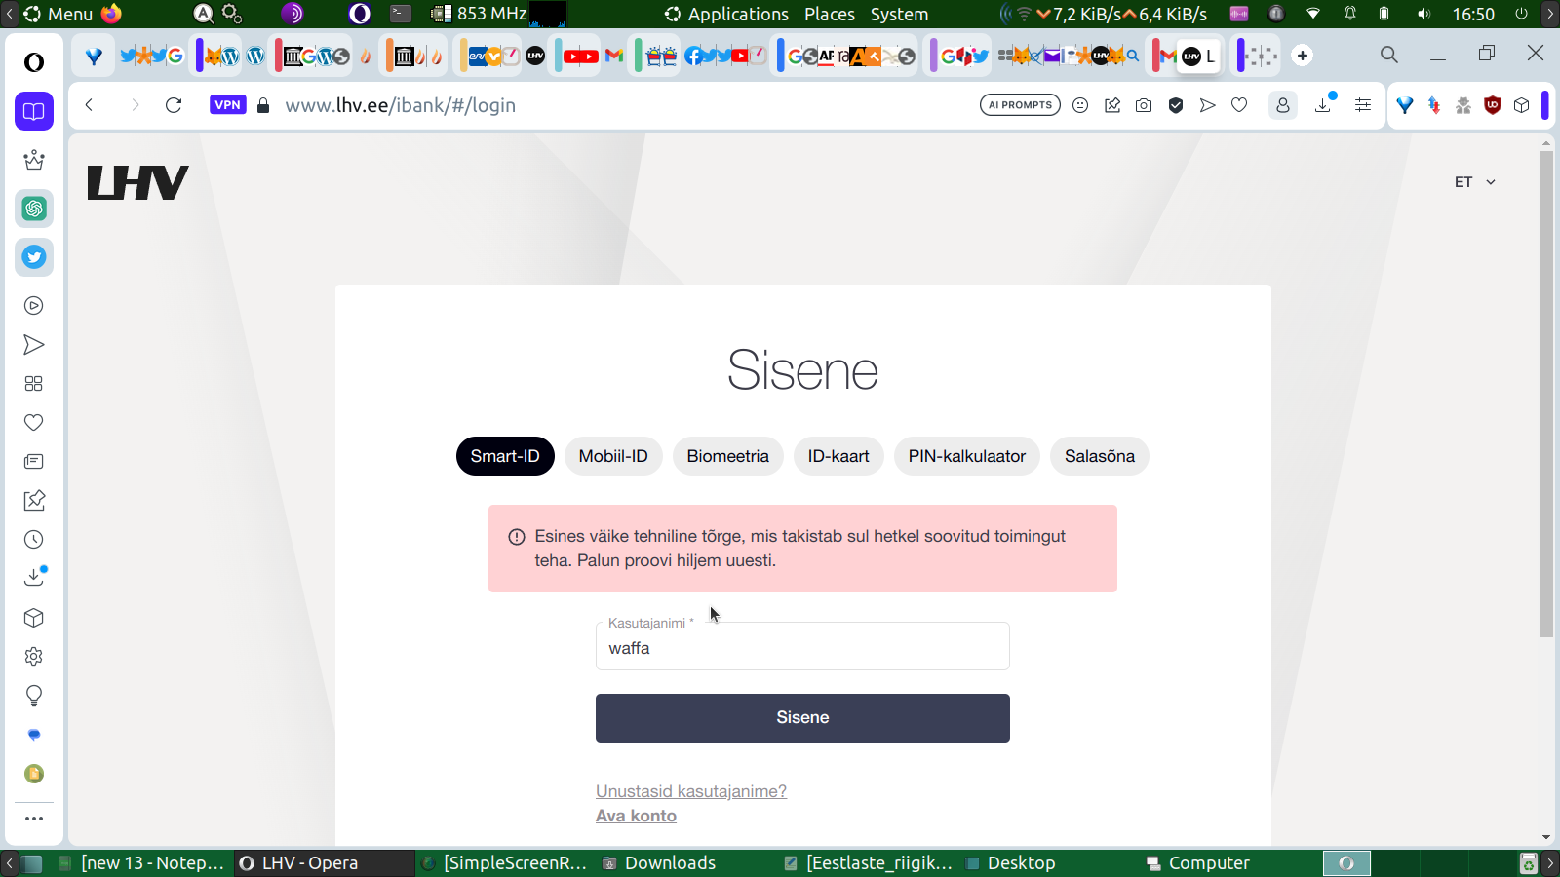
Task: Take a page snapshot with camera icon
Action: tap(1144, 105)
